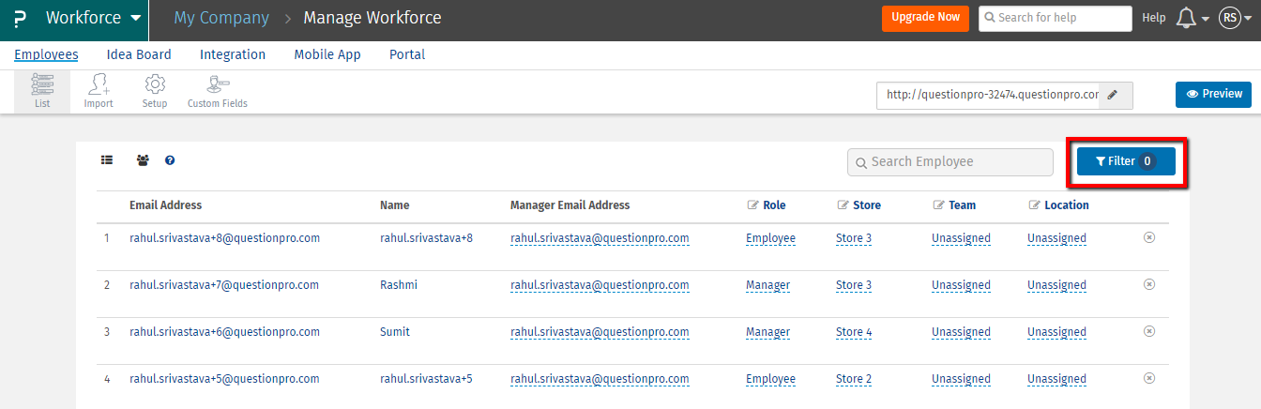Screen dimensions: 1261x409
Task: Open the Custom Fields tool
Action: [218, 91]
